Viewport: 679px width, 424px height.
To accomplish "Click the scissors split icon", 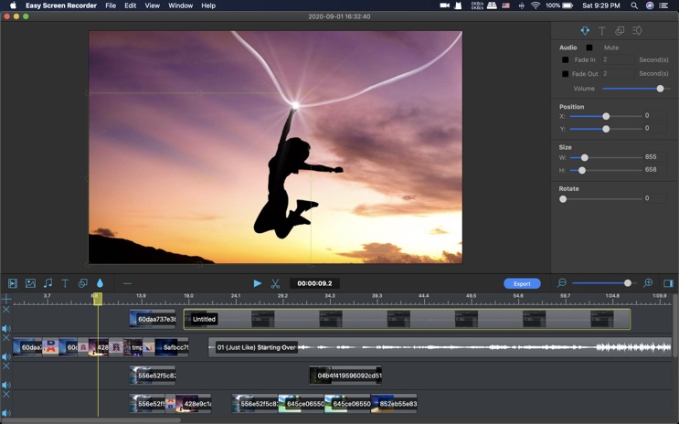I will click(275, 283).
